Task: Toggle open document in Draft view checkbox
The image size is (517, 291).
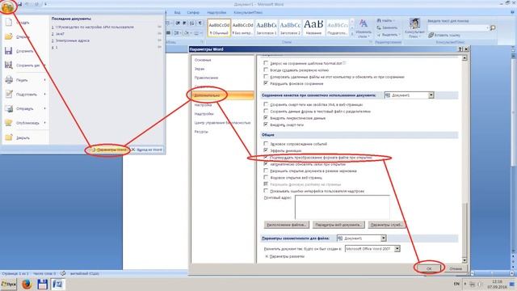Action: coord(266,171)
